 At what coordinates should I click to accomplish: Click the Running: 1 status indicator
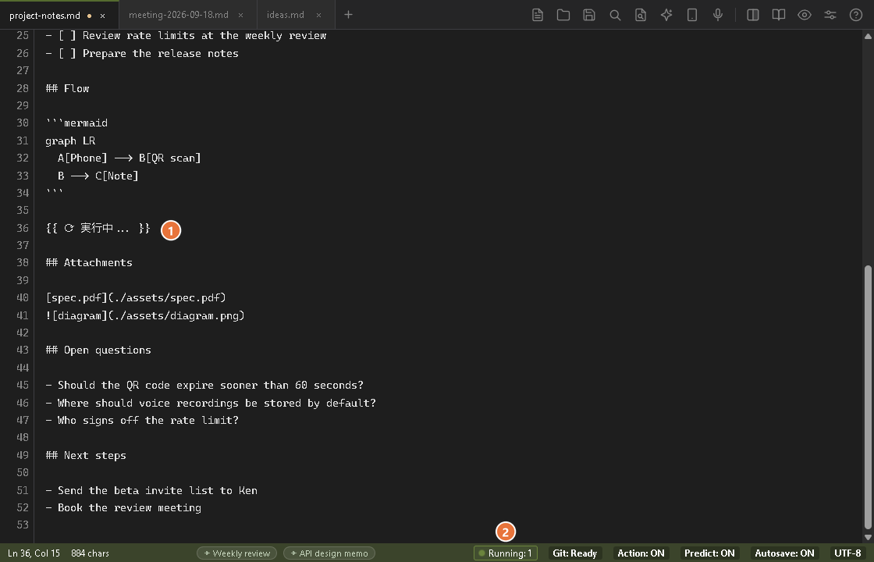point(505,553)
